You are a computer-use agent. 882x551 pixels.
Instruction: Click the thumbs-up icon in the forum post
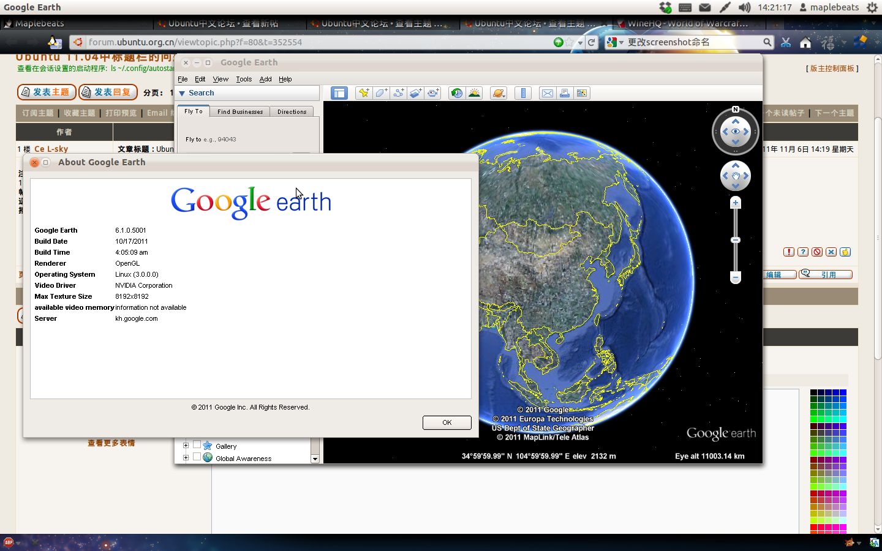[x=845, y=252]
